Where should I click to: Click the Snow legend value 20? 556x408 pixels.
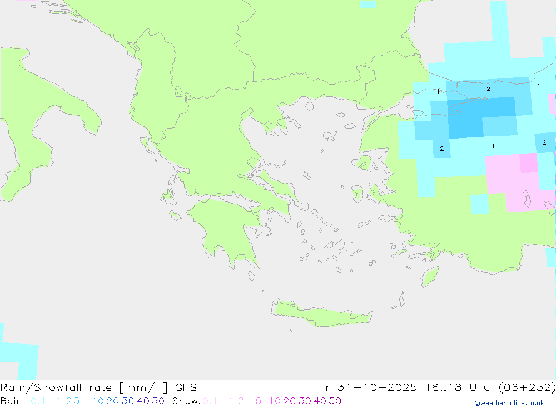[x=290, y=401]
